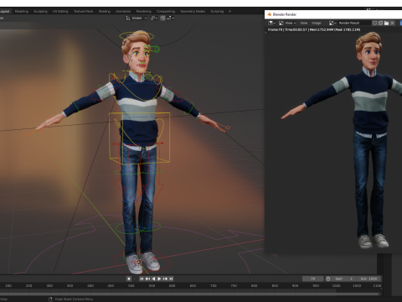
Task: Open the UV Editing workspace tab
Action: coord(60,12)
